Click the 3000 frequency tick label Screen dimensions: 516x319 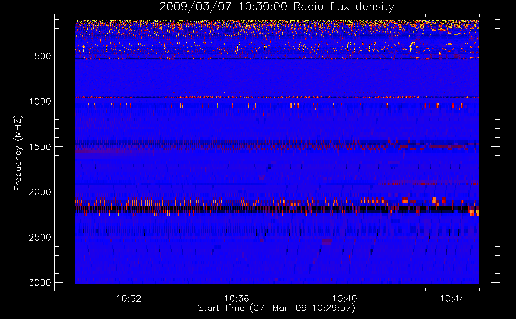(40, 283)
